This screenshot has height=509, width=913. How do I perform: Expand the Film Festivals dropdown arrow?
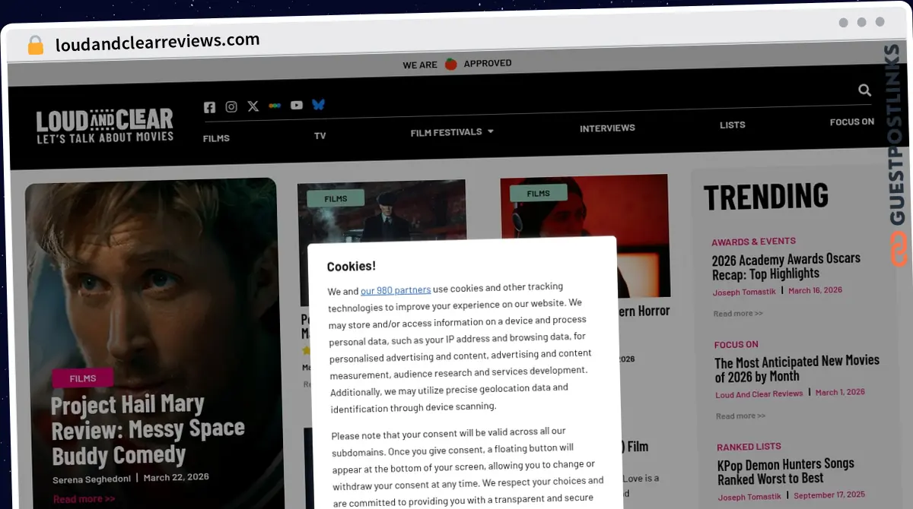pos(490,131)
